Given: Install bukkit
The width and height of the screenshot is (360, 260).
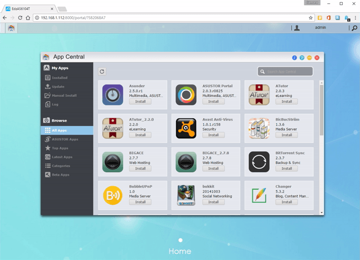Looking at the screenshot, I should (x=214, y=202).
